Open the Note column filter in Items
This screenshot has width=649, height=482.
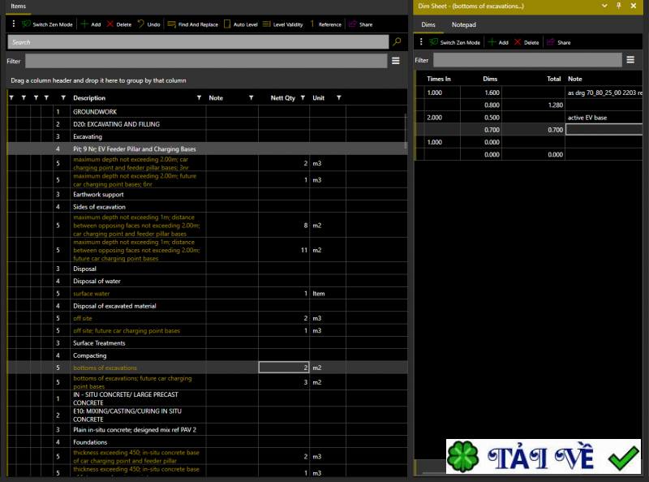click(251, 97)
